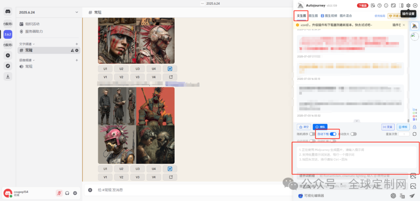
Task: Click the add server plus icon
Action: [x=8, y=55]
